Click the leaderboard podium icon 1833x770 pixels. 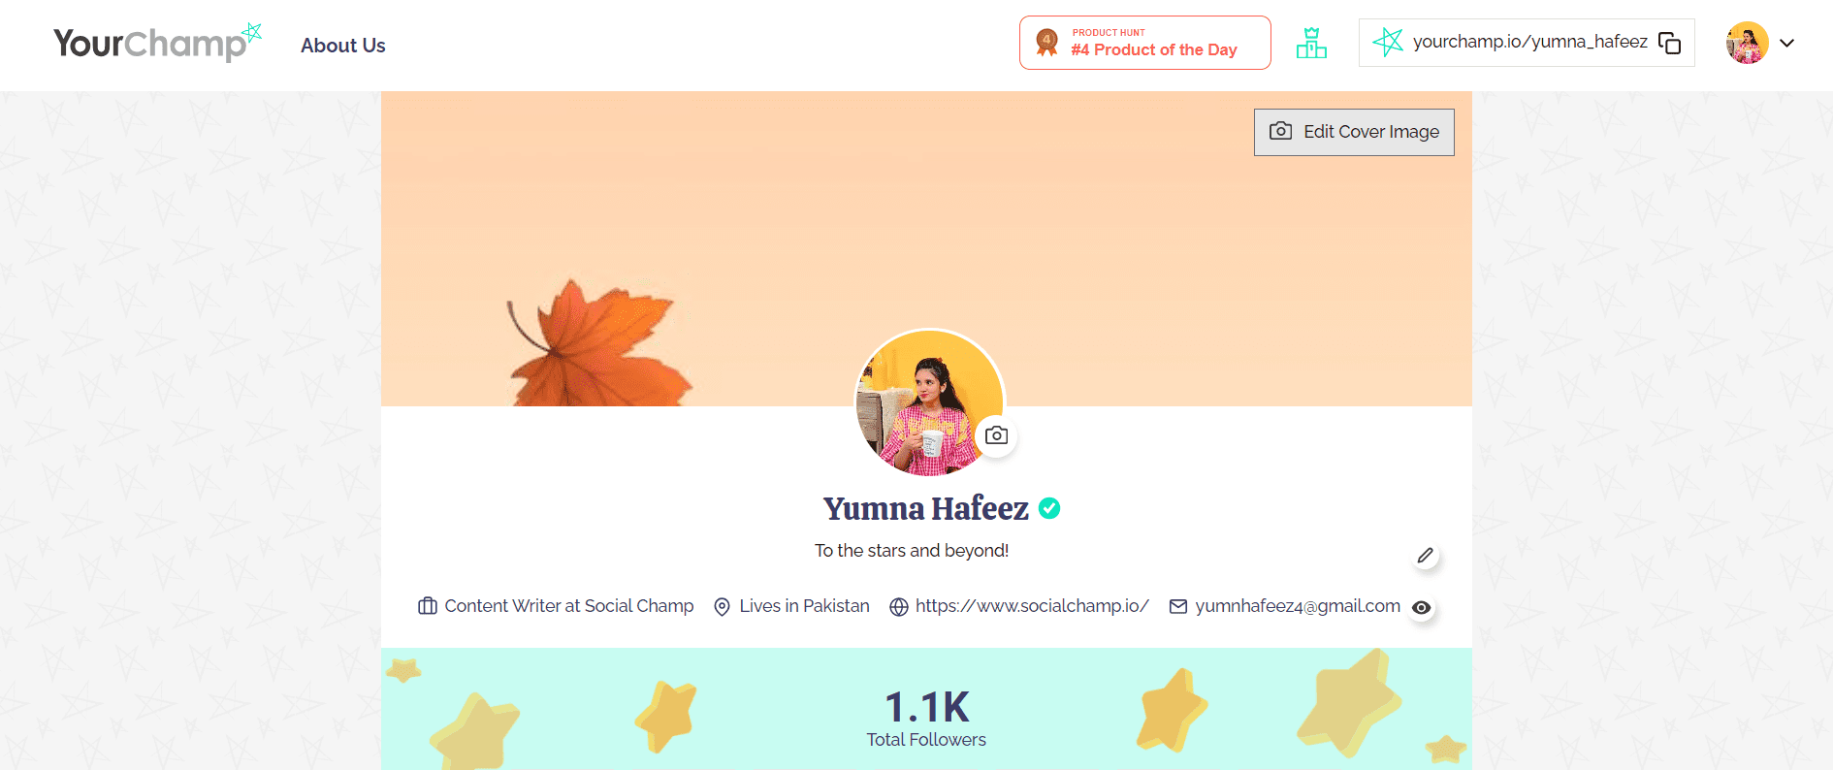point(1311,43)
